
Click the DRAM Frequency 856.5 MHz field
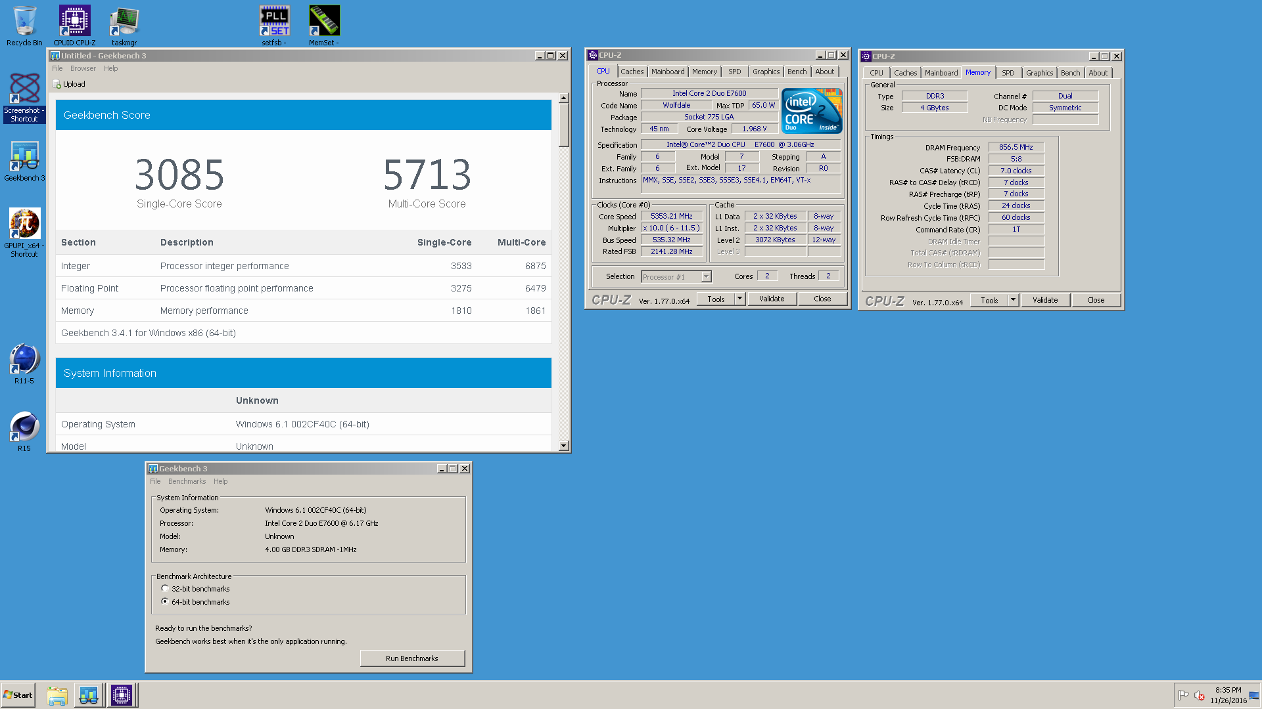coord(1016,147)
